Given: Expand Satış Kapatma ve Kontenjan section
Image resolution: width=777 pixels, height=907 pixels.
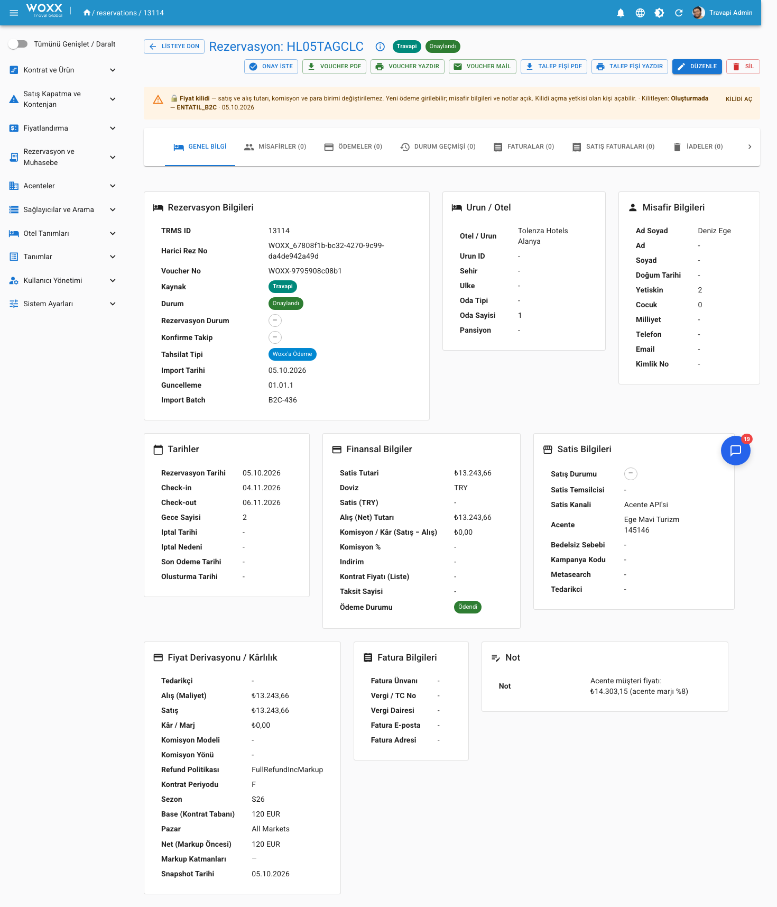Looking at the screenshot, I should click(x=62, y=99).
